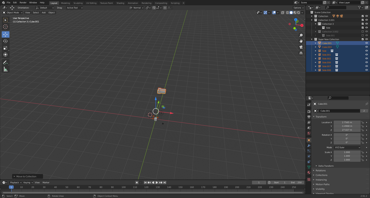
Task: Hide Side.008 using its eye icon
Action: click(367, 70)
